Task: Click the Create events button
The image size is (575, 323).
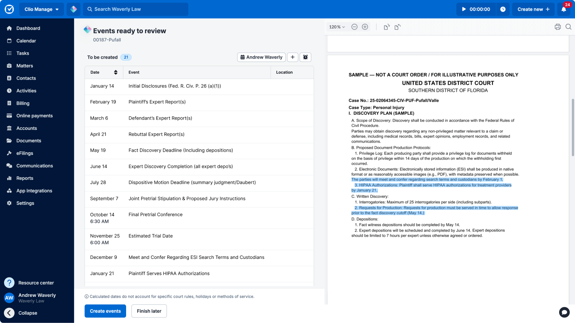Action: click(105, 311)
